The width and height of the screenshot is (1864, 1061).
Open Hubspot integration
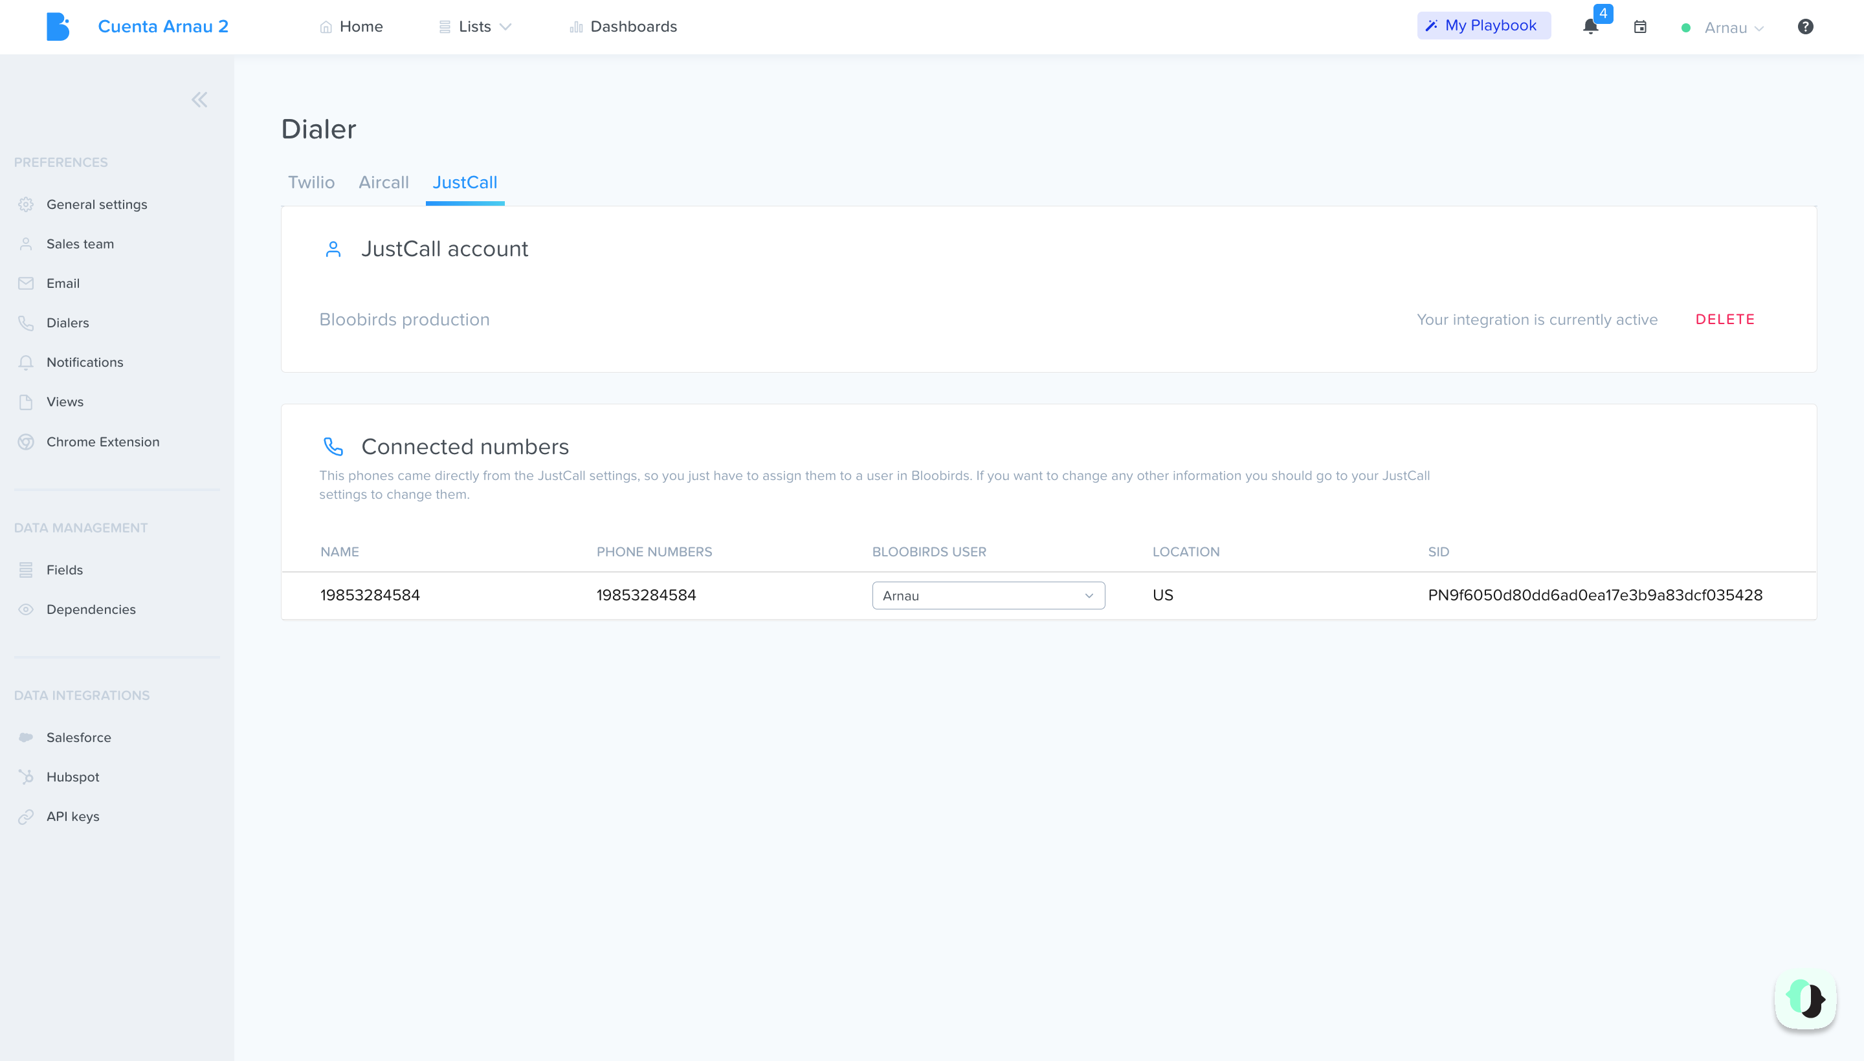73,777
